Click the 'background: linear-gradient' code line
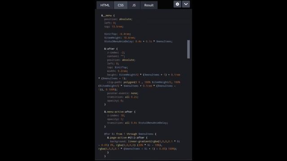The image size is (287, 161). (145, 141)
